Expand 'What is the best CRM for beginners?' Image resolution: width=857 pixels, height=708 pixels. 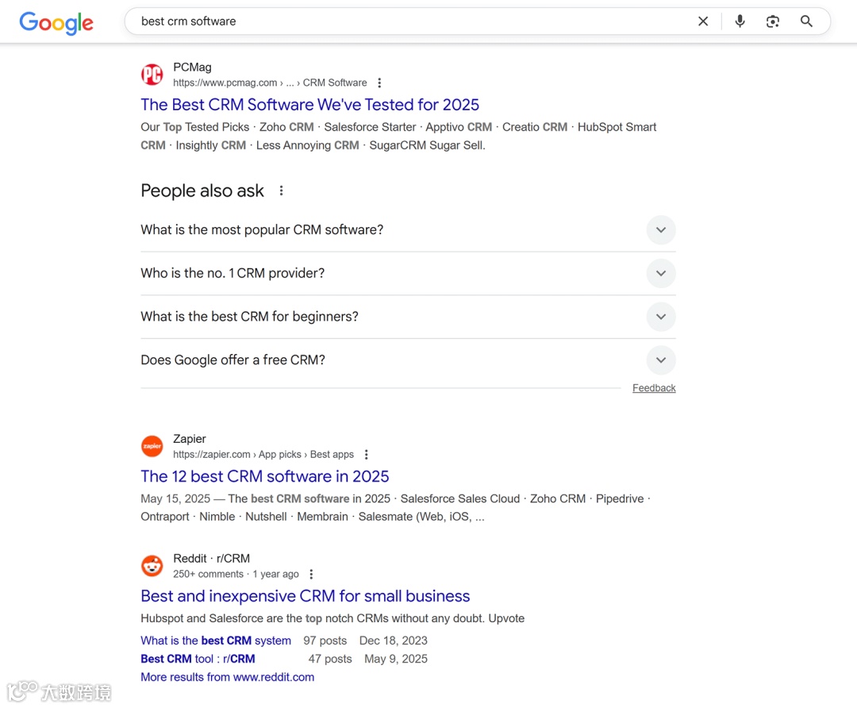tap(408, 317)
